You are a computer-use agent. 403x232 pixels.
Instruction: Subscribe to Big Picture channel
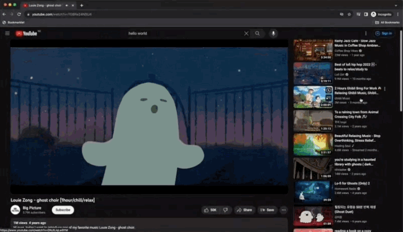tap(63, 210)
